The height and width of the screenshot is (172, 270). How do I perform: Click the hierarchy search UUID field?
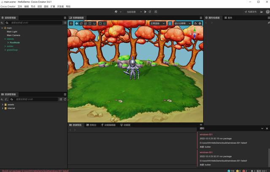click(x=33, y=23)
